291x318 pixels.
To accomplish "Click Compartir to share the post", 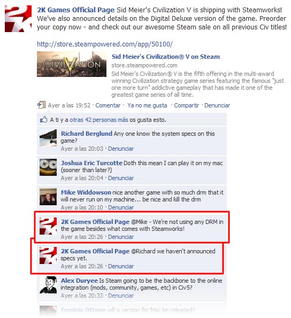I will (187, 105).
